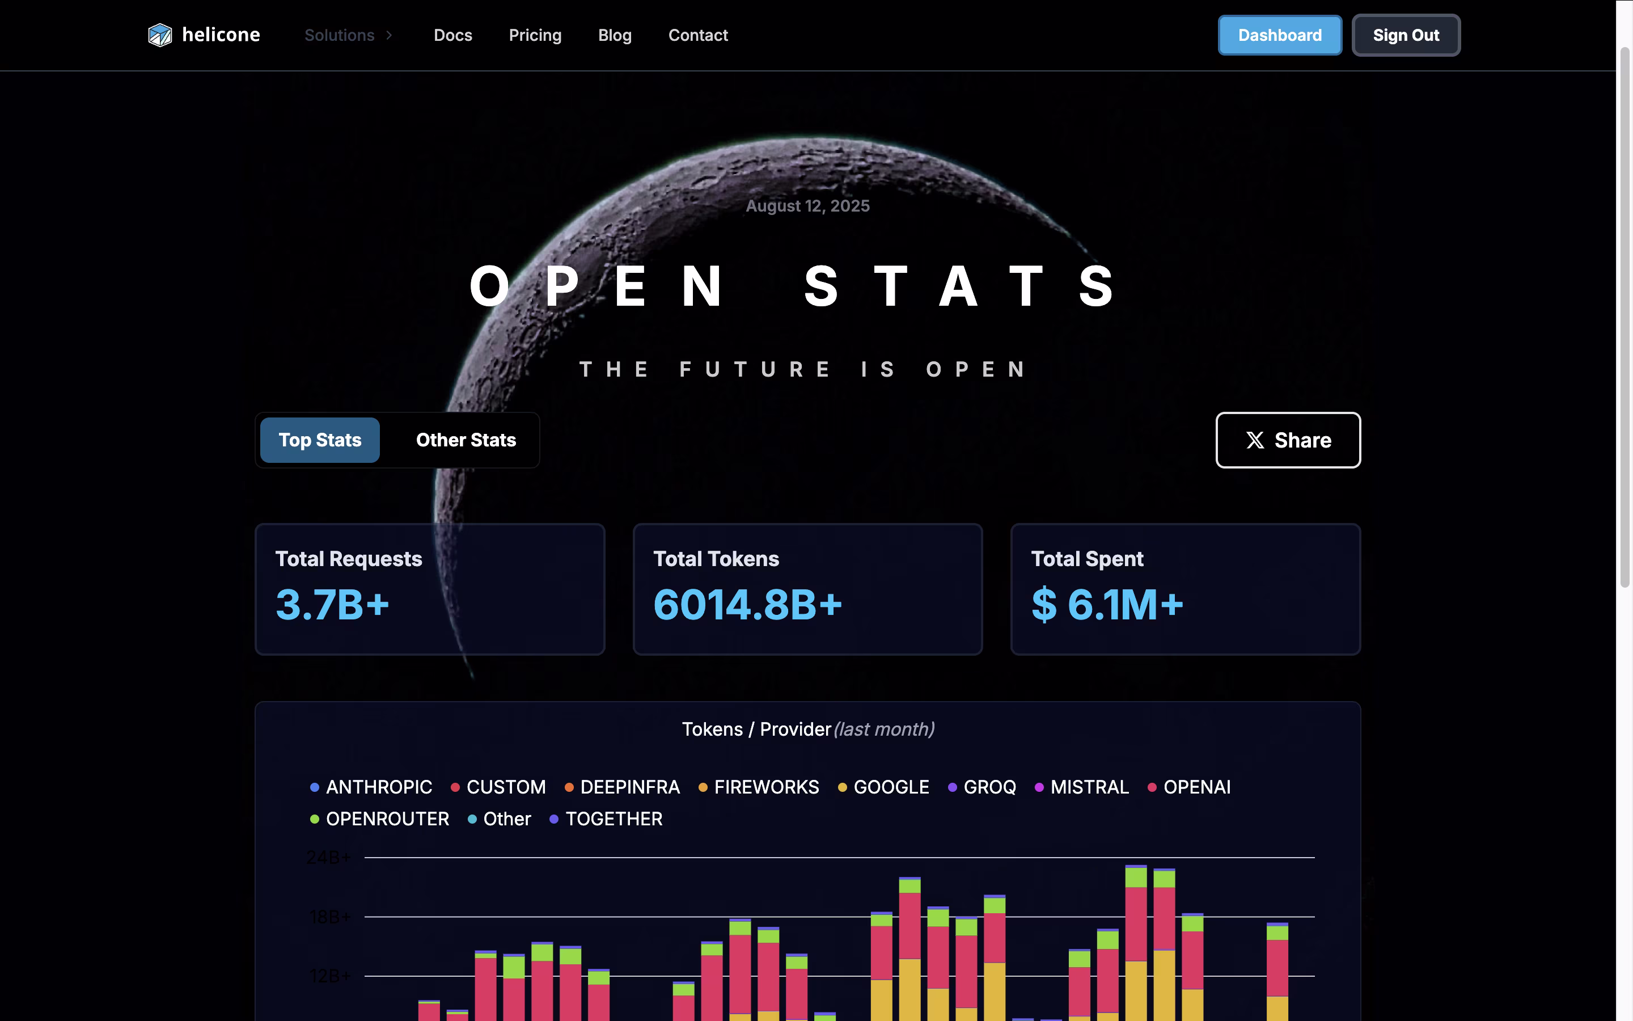Click the ANTHROPIC legend label

(x=379, y=787)
